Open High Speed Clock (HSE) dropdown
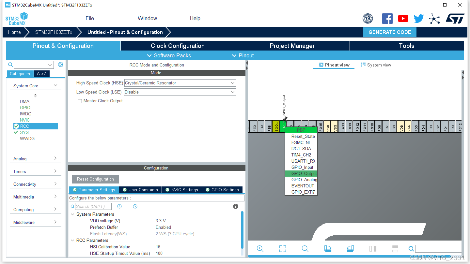 coord(180,83)
